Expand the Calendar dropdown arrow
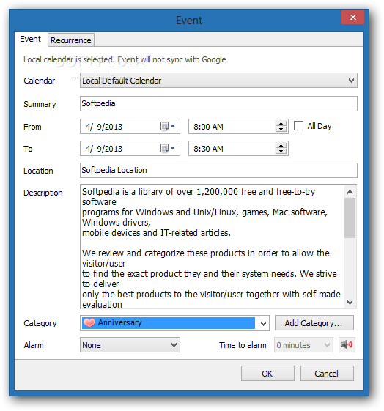 (x=351, y=81)
